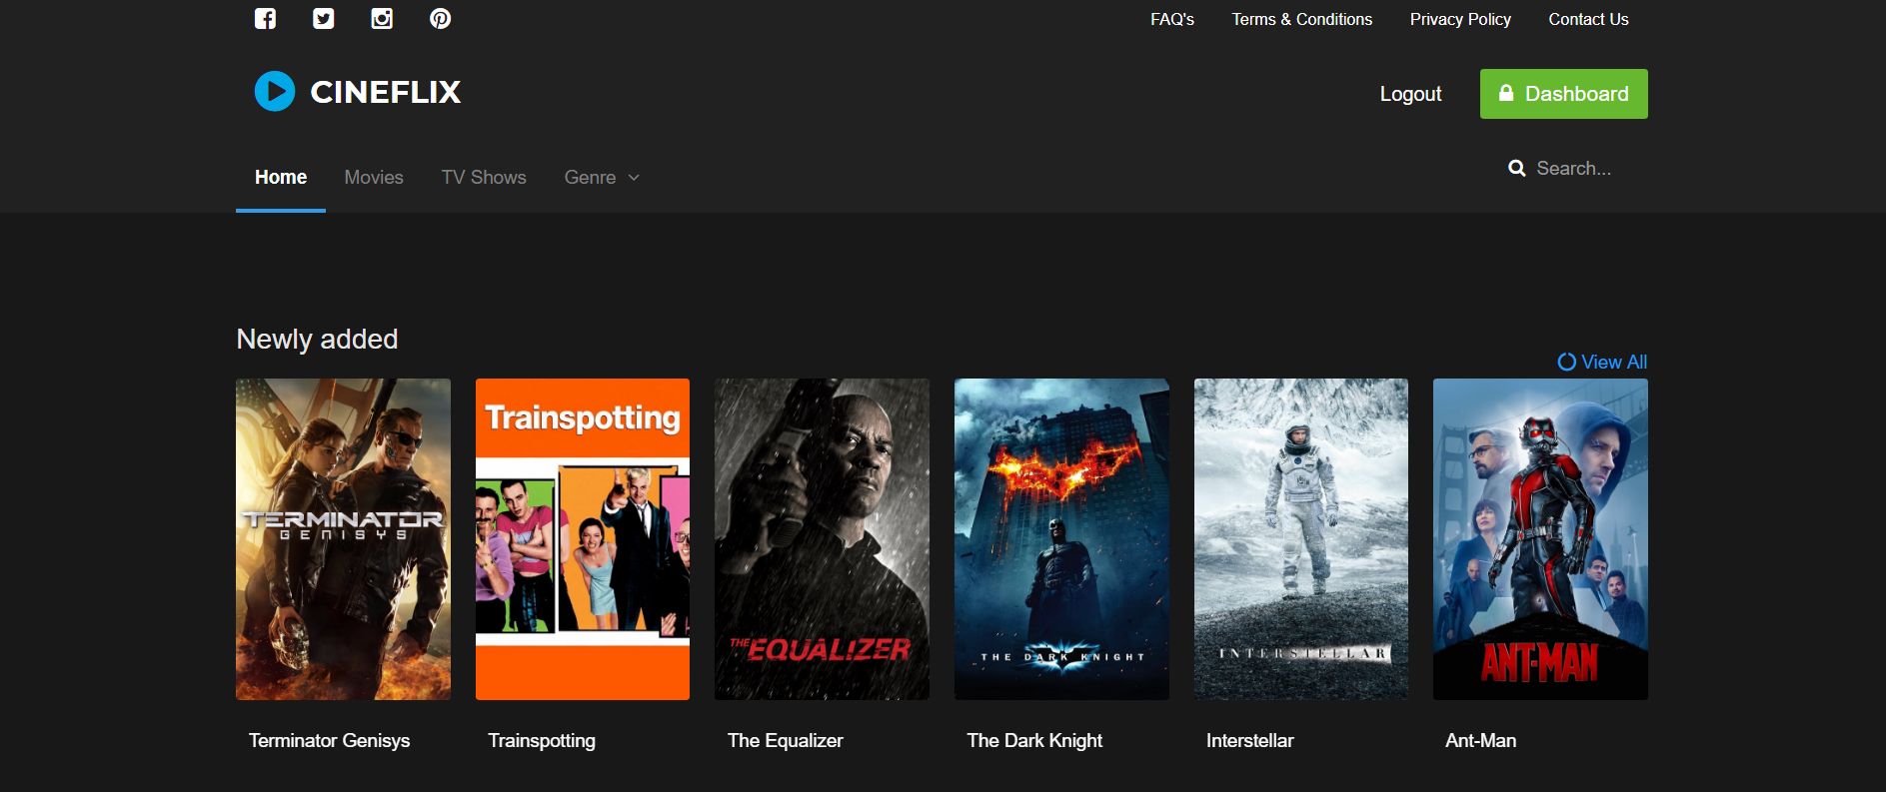Click the Ant-Man title text
The image size is (1886, 792).
1480,741
